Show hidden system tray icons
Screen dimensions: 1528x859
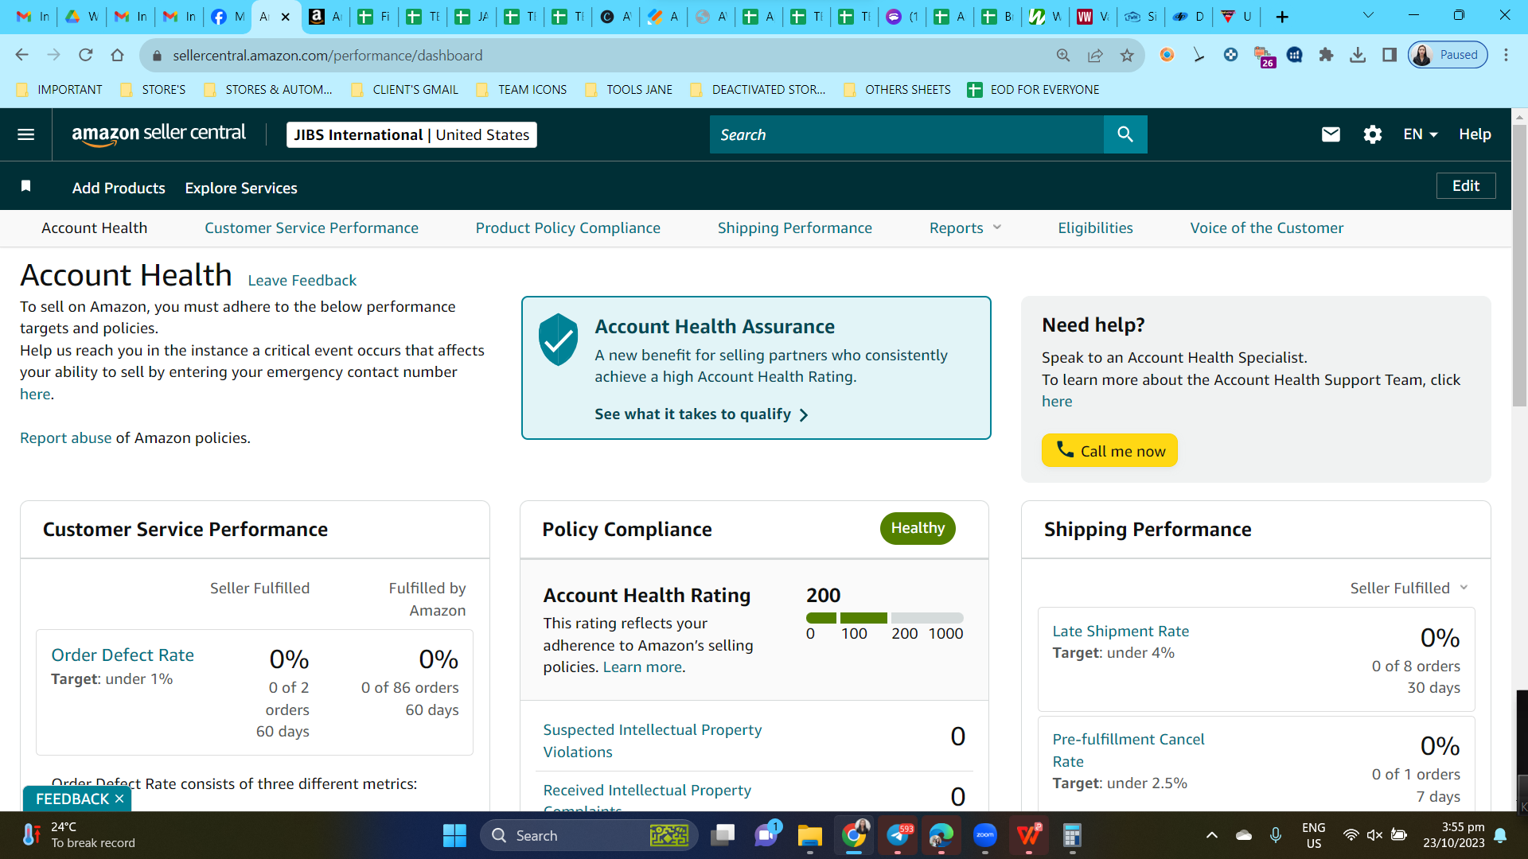1211,835
